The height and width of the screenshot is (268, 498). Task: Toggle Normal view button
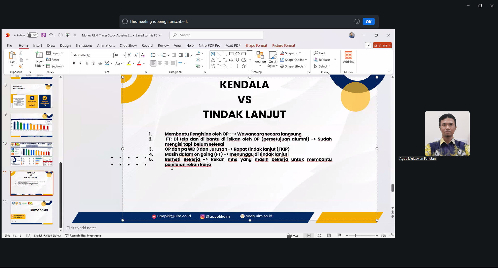coord(308,236)
